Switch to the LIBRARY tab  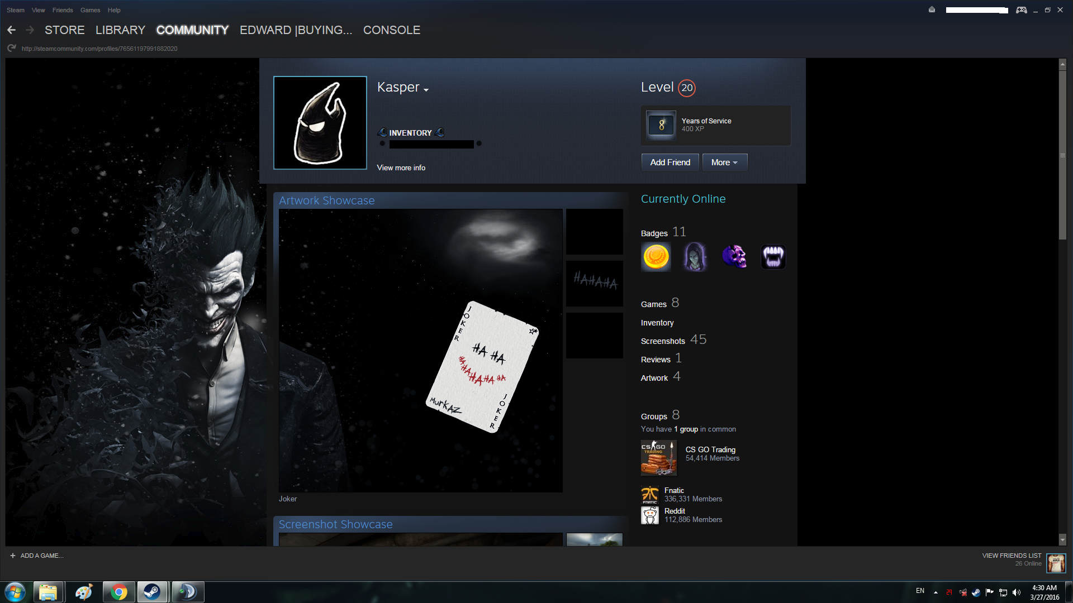coord(120,30)
